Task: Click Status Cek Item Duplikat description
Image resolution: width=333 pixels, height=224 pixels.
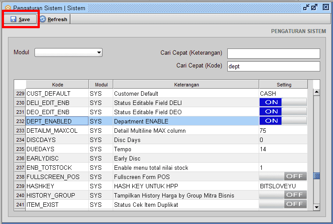Action: (186, 205)
